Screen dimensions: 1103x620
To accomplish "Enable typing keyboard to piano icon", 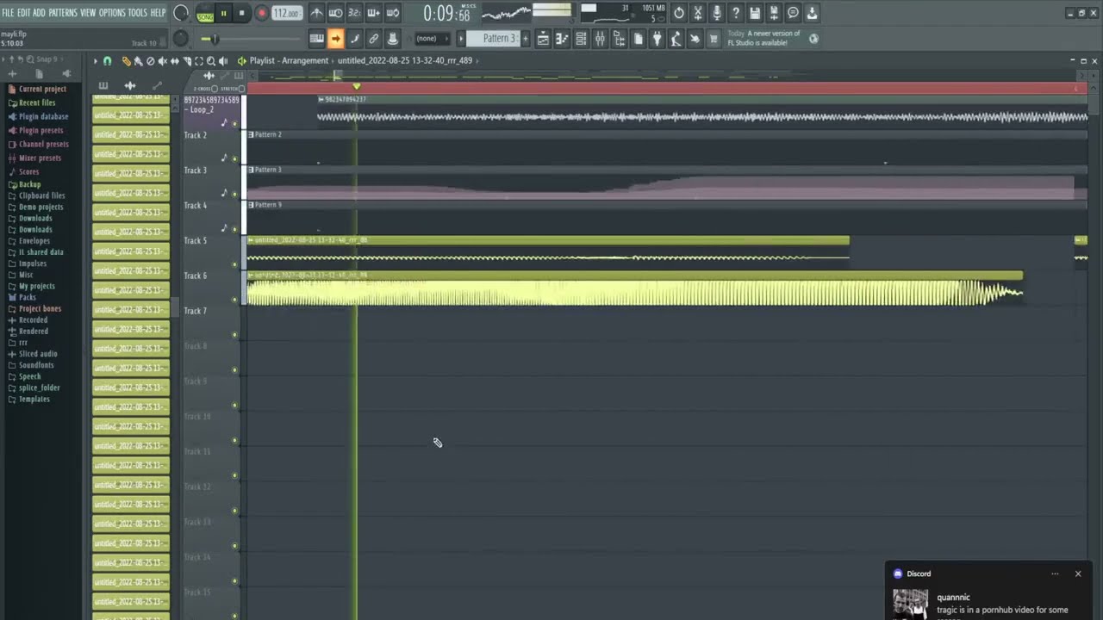I will pos(317,39).
